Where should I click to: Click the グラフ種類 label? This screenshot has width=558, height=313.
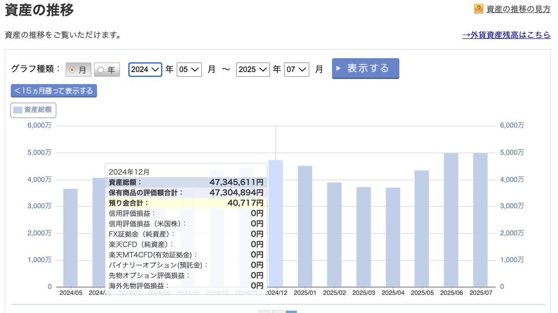pos(36,69)
